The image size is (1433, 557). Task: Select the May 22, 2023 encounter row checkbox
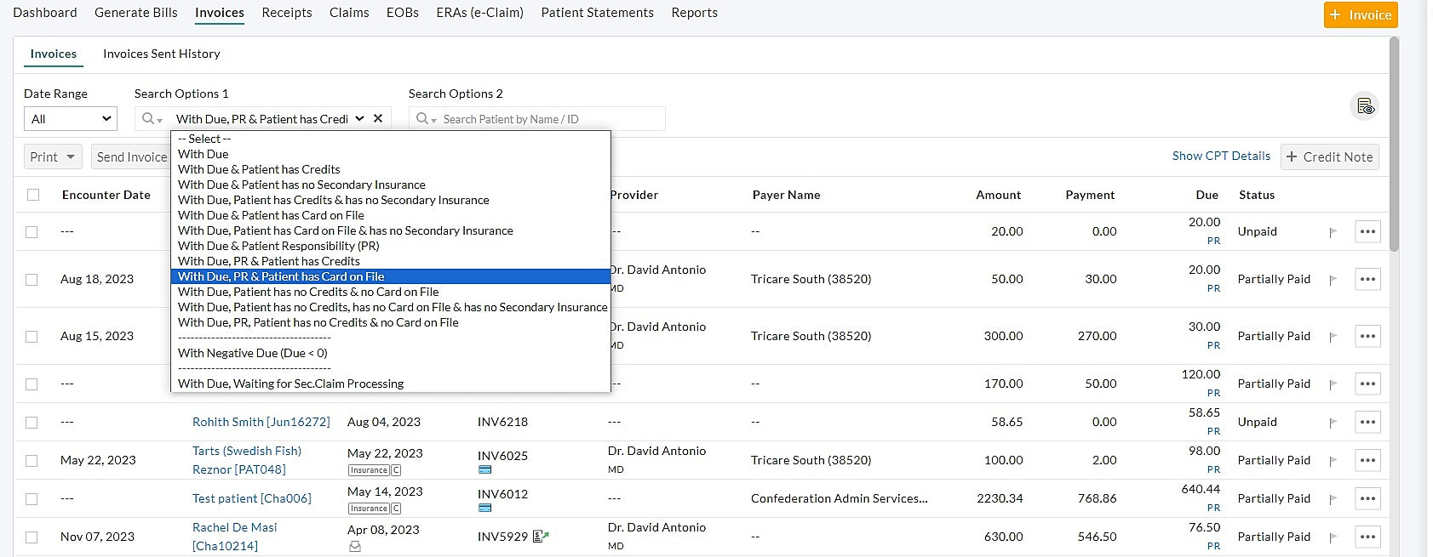pyautogui.click(x=32, y=461)
